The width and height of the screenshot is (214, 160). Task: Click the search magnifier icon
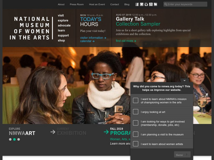[x=166, y=4]
